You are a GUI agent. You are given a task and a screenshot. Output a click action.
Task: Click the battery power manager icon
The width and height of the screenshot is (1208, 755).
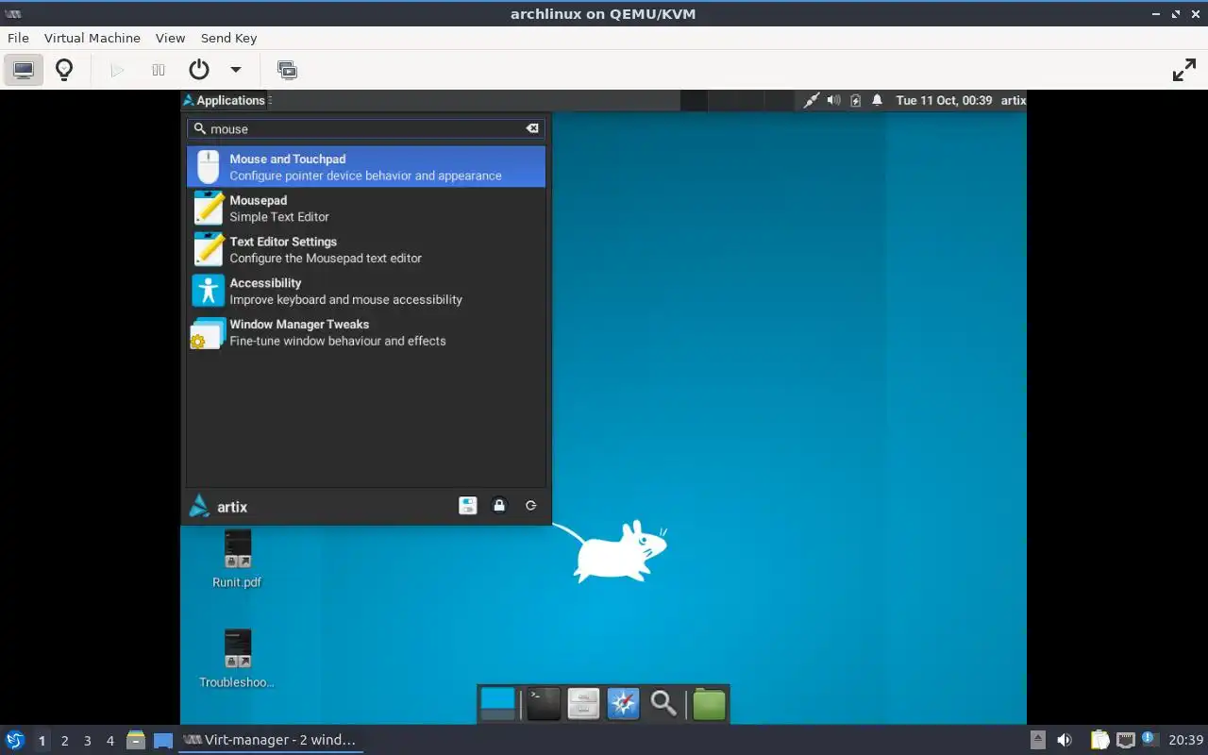click(x=856, y=100)
